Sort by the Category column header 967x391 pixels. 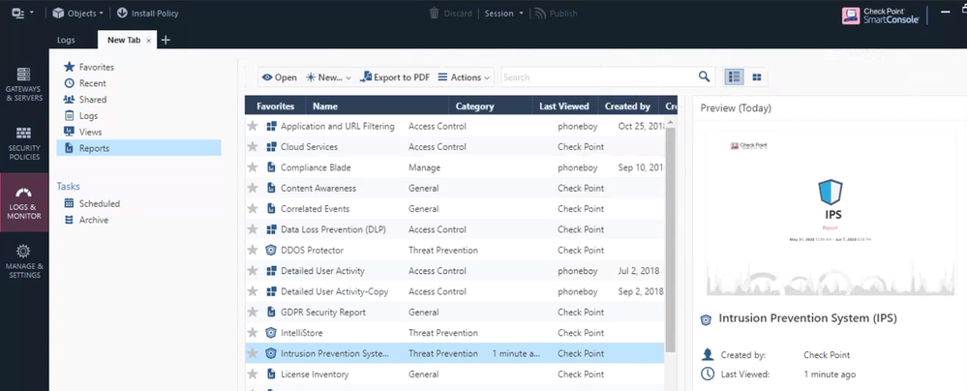pyautogui.click(x=491, y=106)
